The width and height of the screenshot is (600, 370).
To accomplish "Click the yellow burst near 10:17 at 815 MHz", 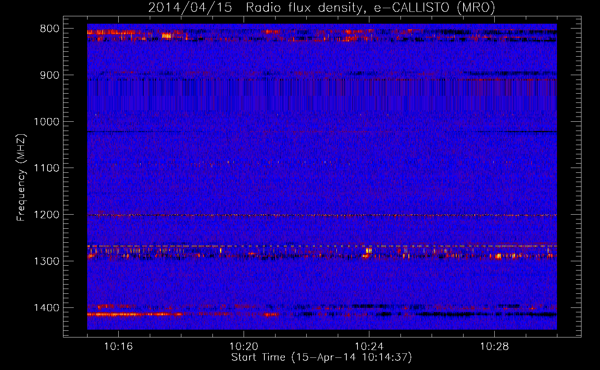I will tap(167, 36).
